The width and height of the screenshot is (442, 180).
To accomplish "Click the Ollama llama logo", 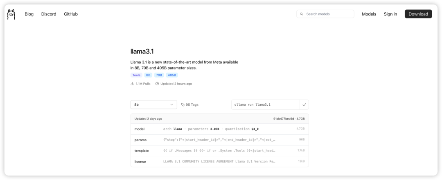I will coord(11,14).
